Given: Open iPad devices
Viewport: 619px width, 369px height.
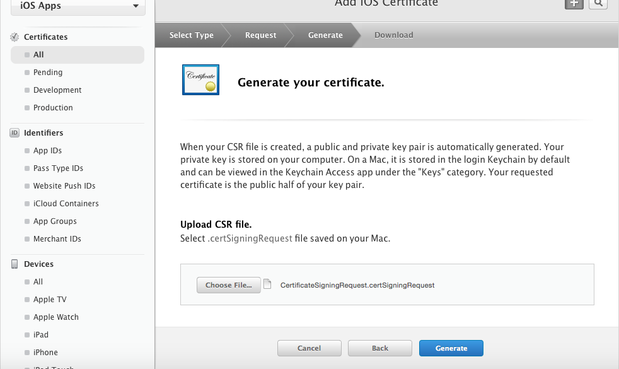Looking at the screenshot, I should click(41, 335).
